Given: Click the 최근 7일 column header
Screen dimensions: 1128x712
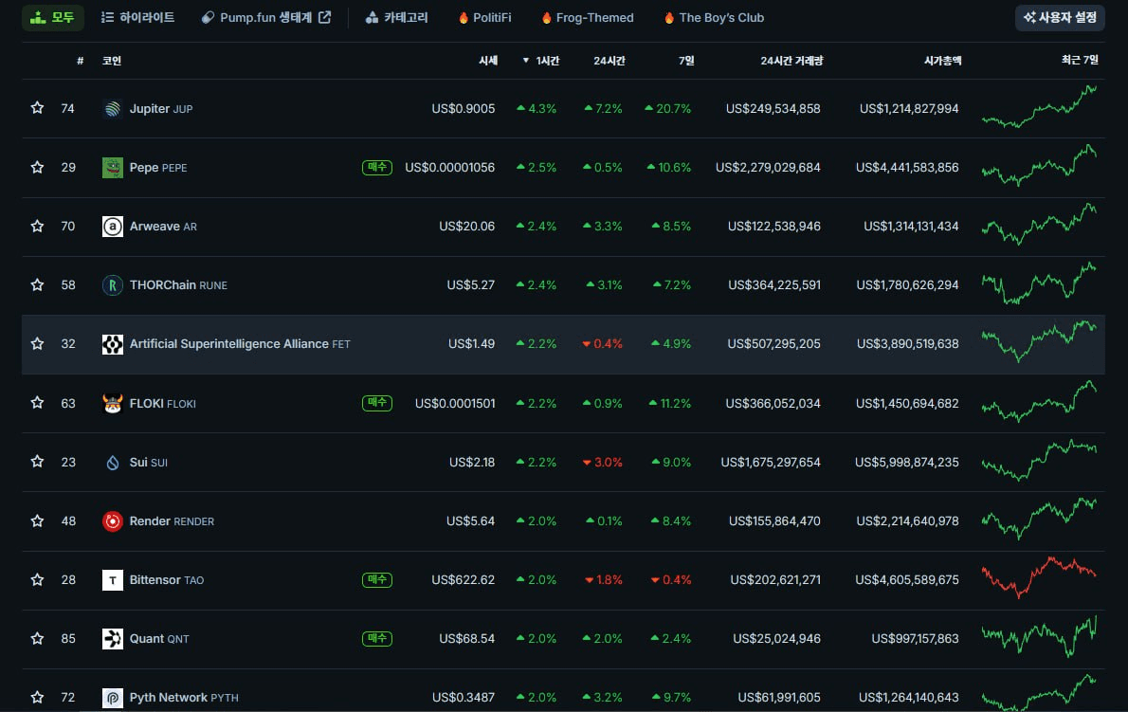Looking at the screenshot, I should pyautogui.click(x=1080, y=60).
